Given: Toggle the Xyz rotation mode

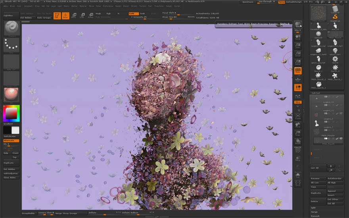Looking at the screenshot, I should [x=298, y=102].
